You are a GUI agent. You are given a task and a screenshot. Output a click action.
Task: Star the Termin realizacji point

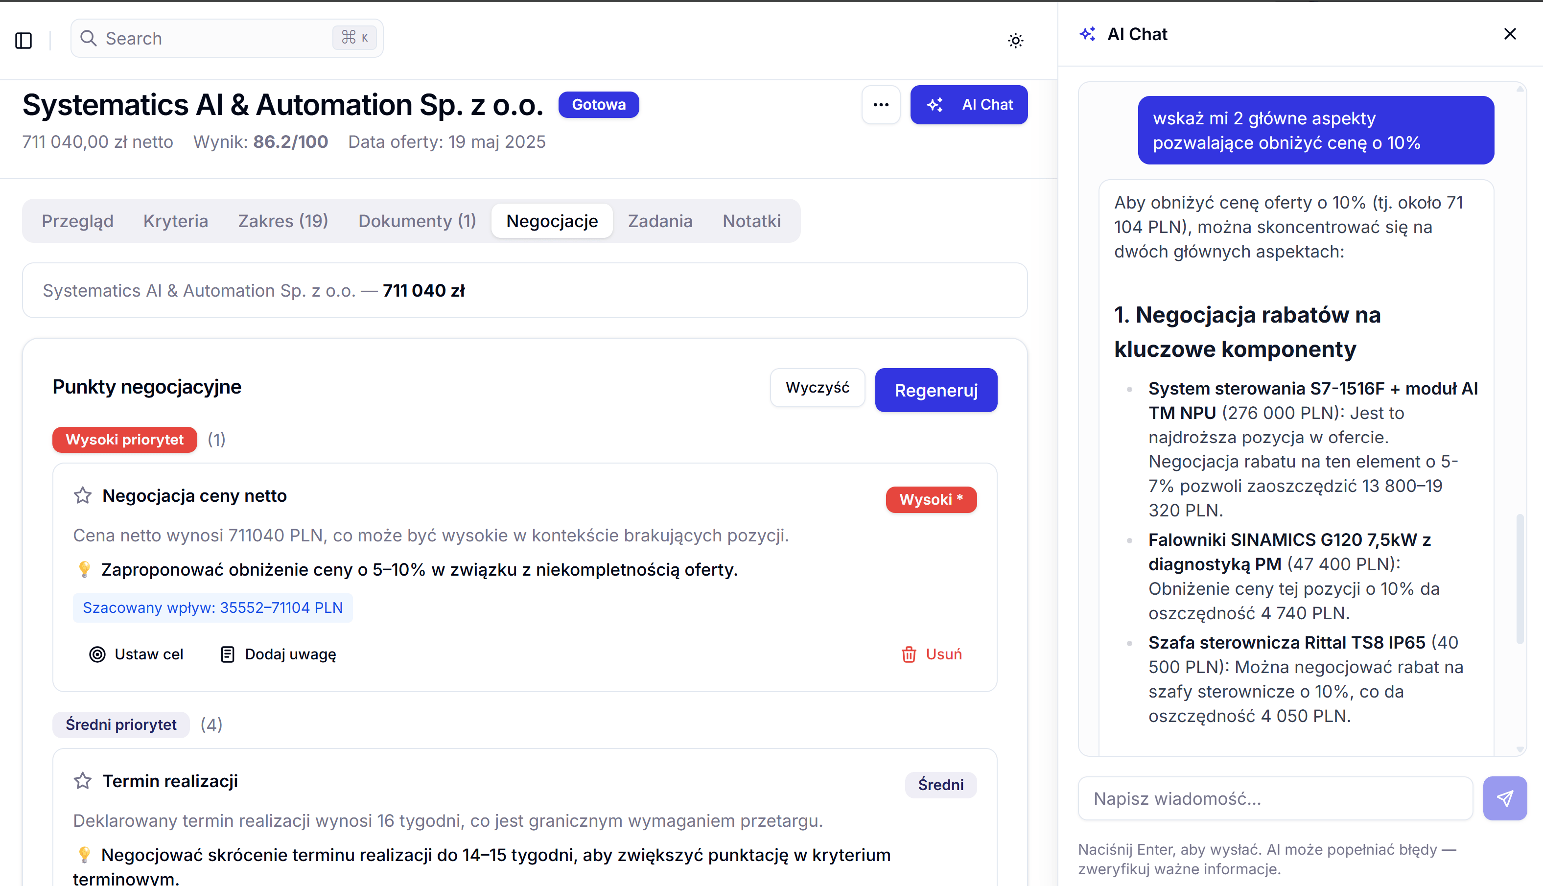tap(83, 781)
